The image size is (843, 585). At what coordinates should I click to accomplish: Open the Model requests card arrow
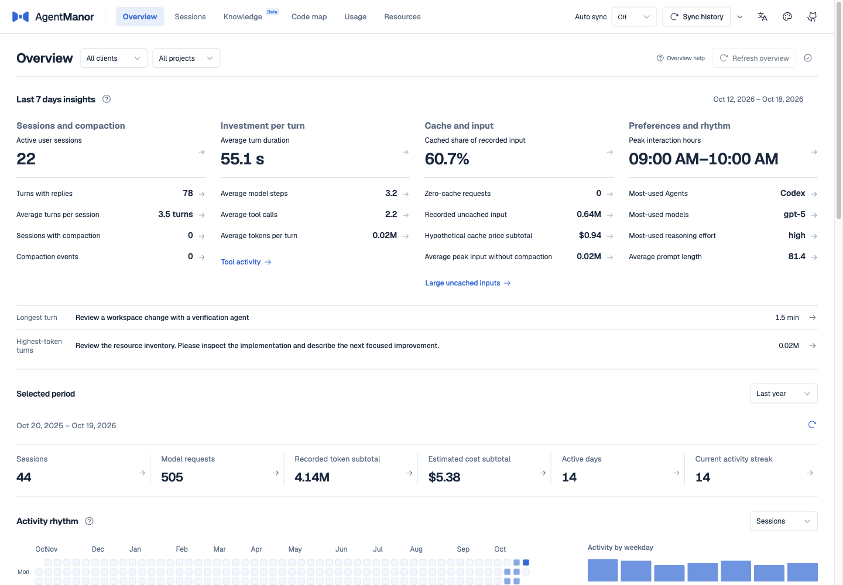(x=276, y=473)
